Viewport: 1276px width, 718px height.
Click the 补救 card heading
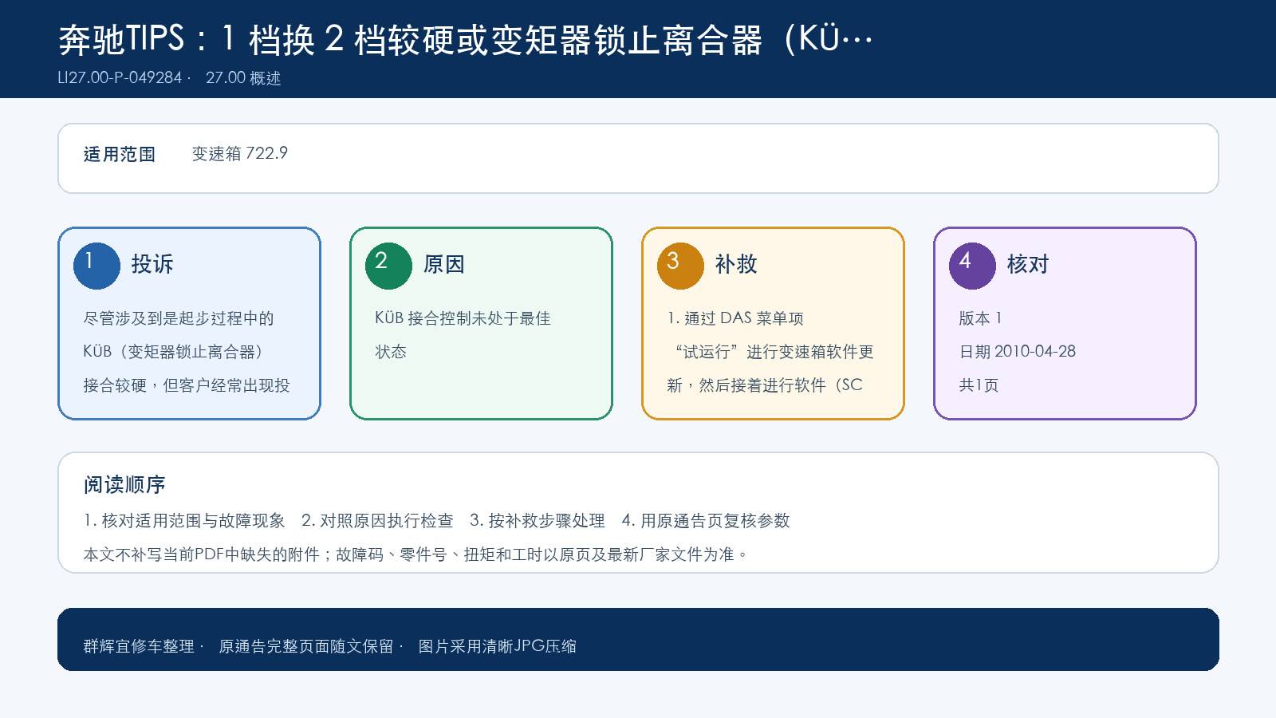click(736, 264)
